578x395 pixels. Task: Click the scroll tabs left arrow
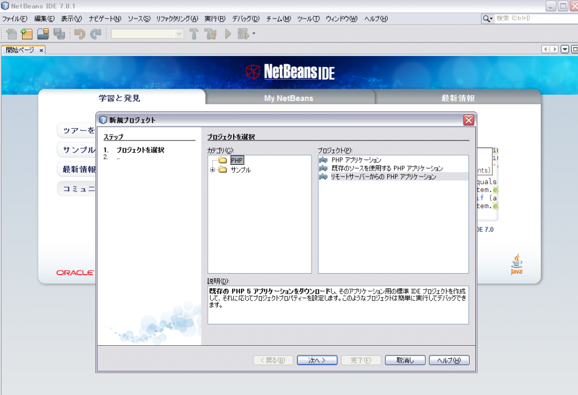tap(546, 49)
